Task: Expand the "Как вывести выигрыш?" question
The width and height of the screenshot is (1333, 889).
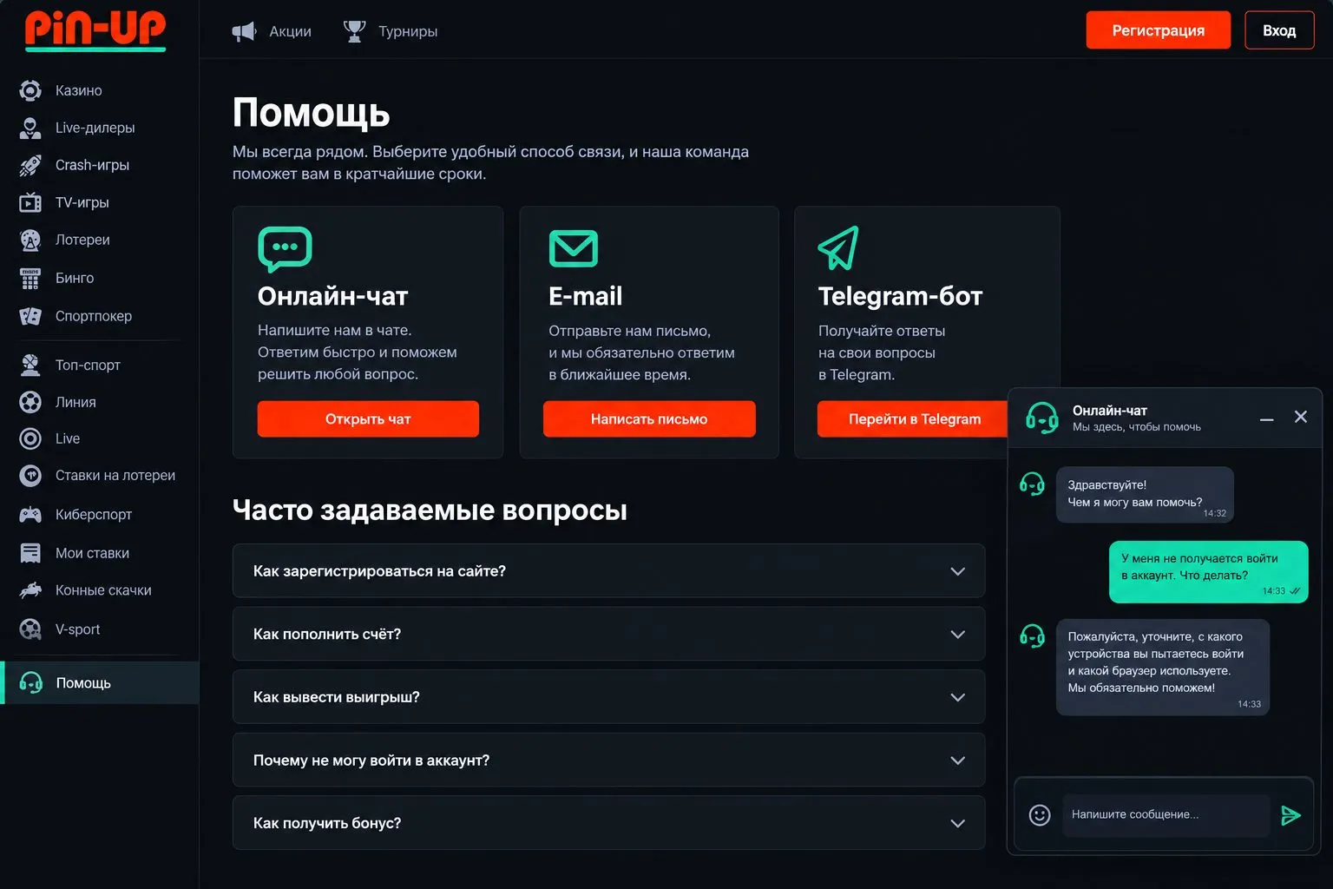Action: coord(608,697)
